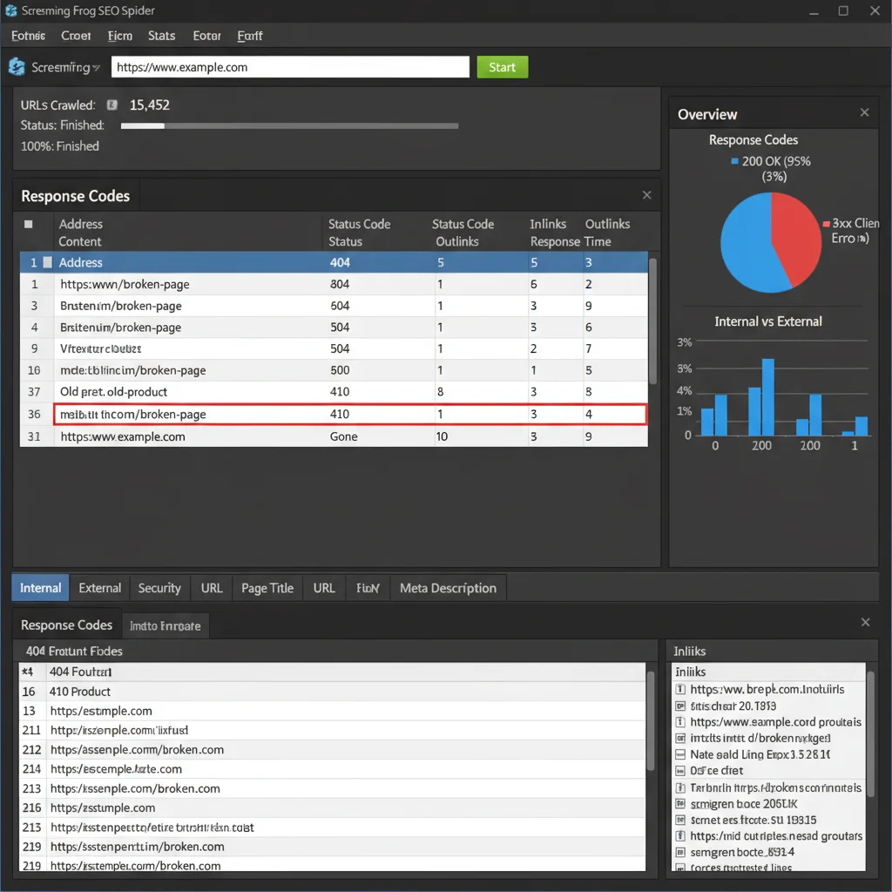
Task: Select the Imdto Enroate subtab
Action: pyautogui.click(x=165, y=625)
